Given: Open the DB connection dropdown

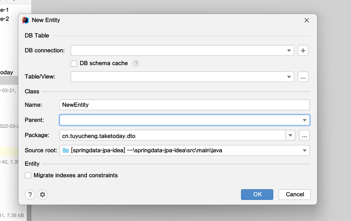Looking at the screenshot, I should click(x=288, y=50).
